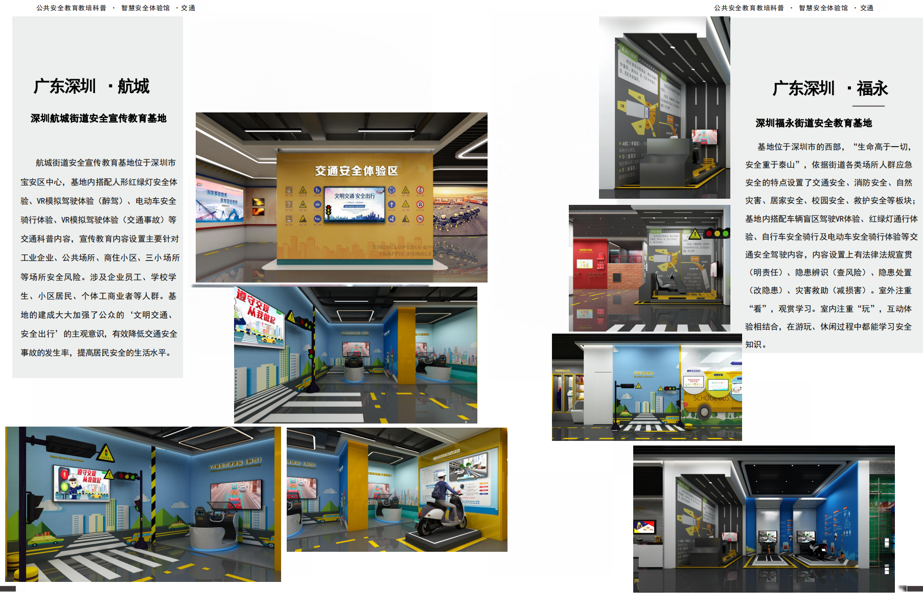Viewport: 923px width, 609px height.
Task: Click the 文明交通 安全出行 screen
Action: (x=355, y=204)
